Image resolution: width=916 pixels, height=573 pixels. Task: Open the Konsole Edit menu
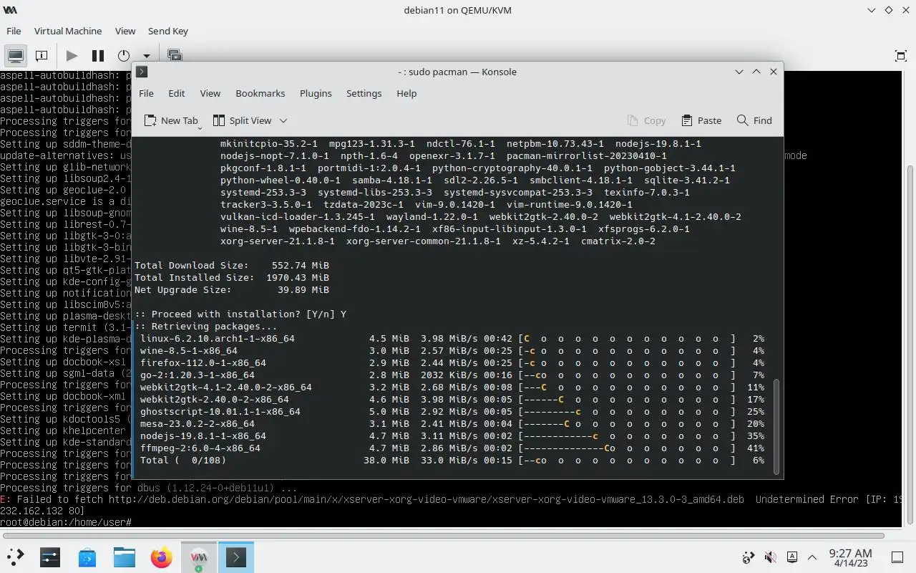coord(177,93)
